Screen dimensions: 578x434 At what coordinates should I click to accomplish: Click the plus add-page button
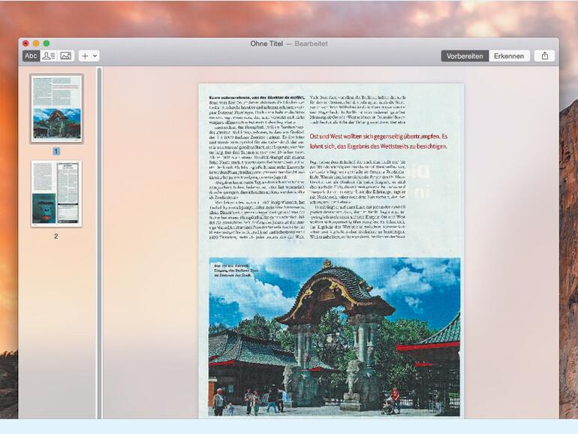(85, 56)
